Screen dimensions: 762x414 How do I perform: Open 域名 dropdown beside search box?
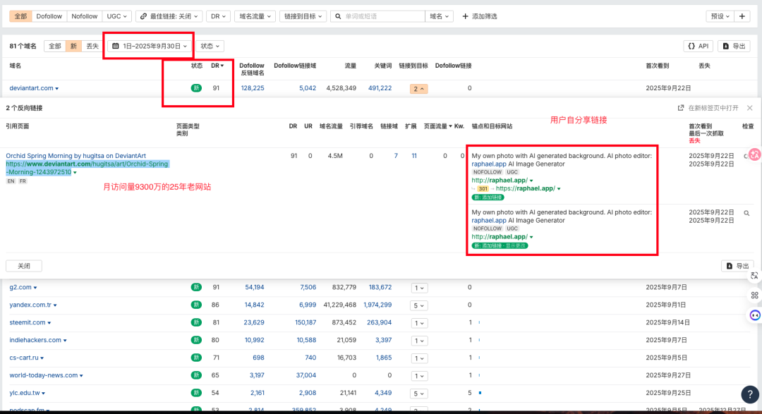pyautogui.click(x=439, y=16)
